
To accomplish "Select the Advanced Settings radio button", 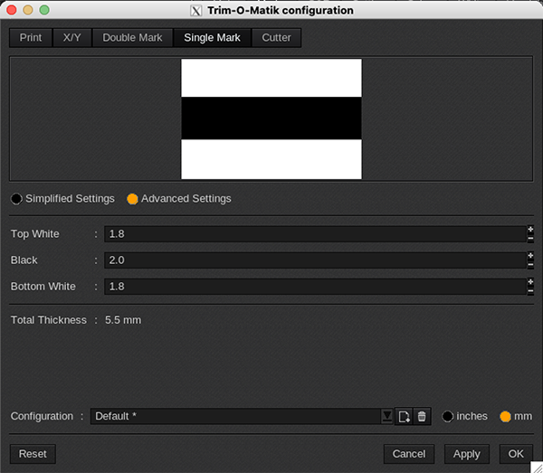I will click(x=132, y=199).
